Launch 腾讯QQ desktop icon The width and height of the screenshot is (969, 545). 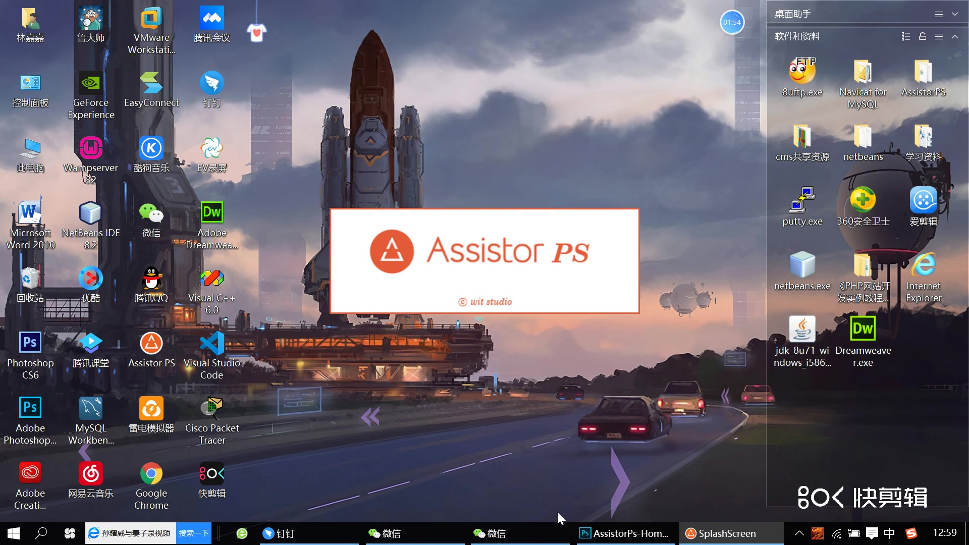(151, 285)
